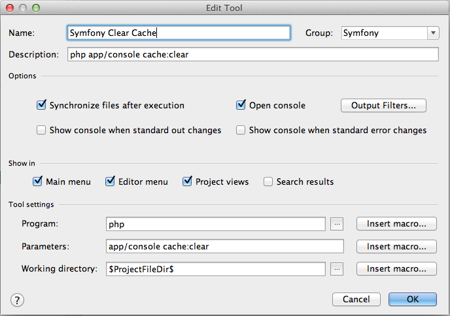The height and width of the screenshot is (316, 450).
Task: Disable the Editor menu checkbox
Action: click(x=110, y=182)
